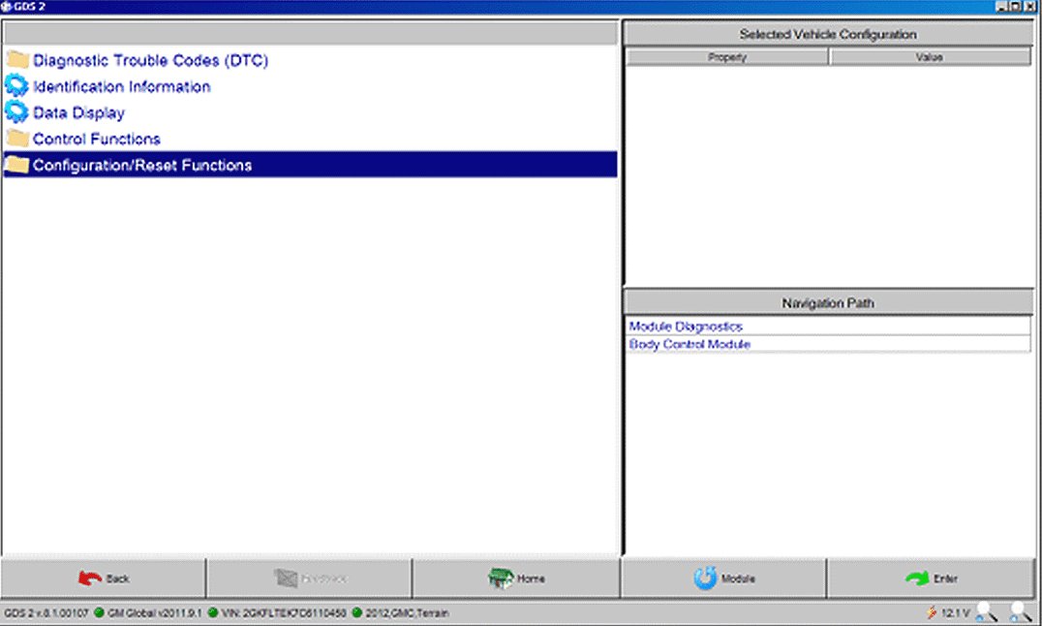
Task: Click the Control Functions folder icon
Action: click(x=16, y=139)
